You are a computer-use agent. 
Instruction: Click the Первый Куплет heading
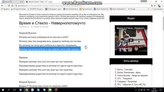point(28,33)
